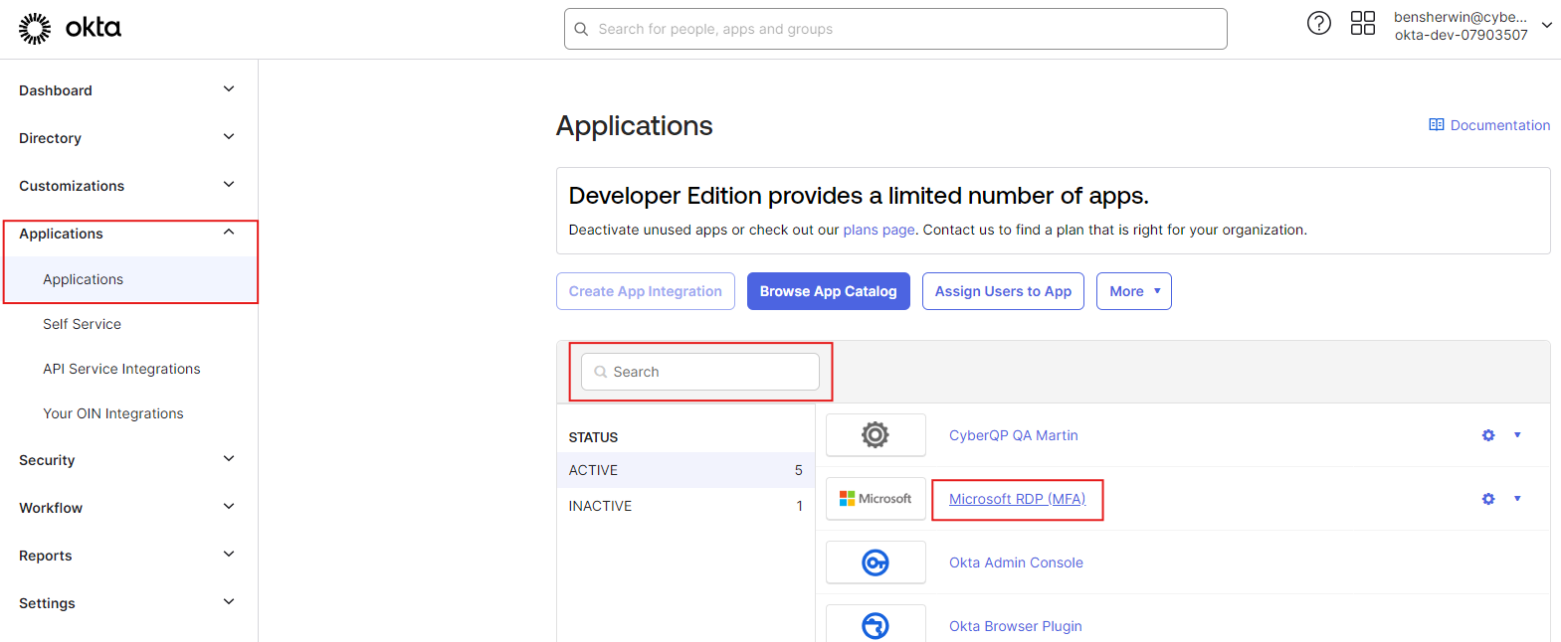Click the Okta logo
This screenshot has height=642, width=1561.
pyautogui.click(x=70, y=29)
